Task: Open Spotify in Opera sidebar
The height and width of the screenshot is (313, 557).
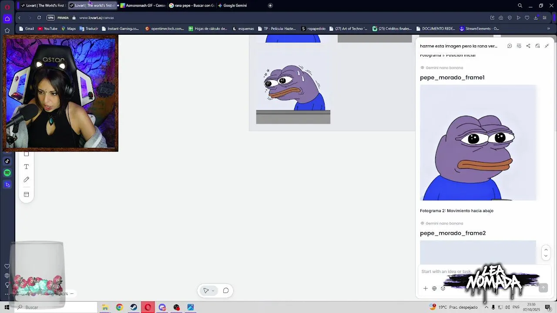Action: [x=7, y=173]
